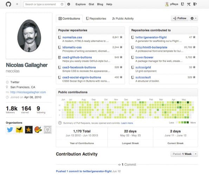The image size is (209, 177).
Task: Open Pushed 1 commit to twitter/generator-flight
Action: coord(84,171)
